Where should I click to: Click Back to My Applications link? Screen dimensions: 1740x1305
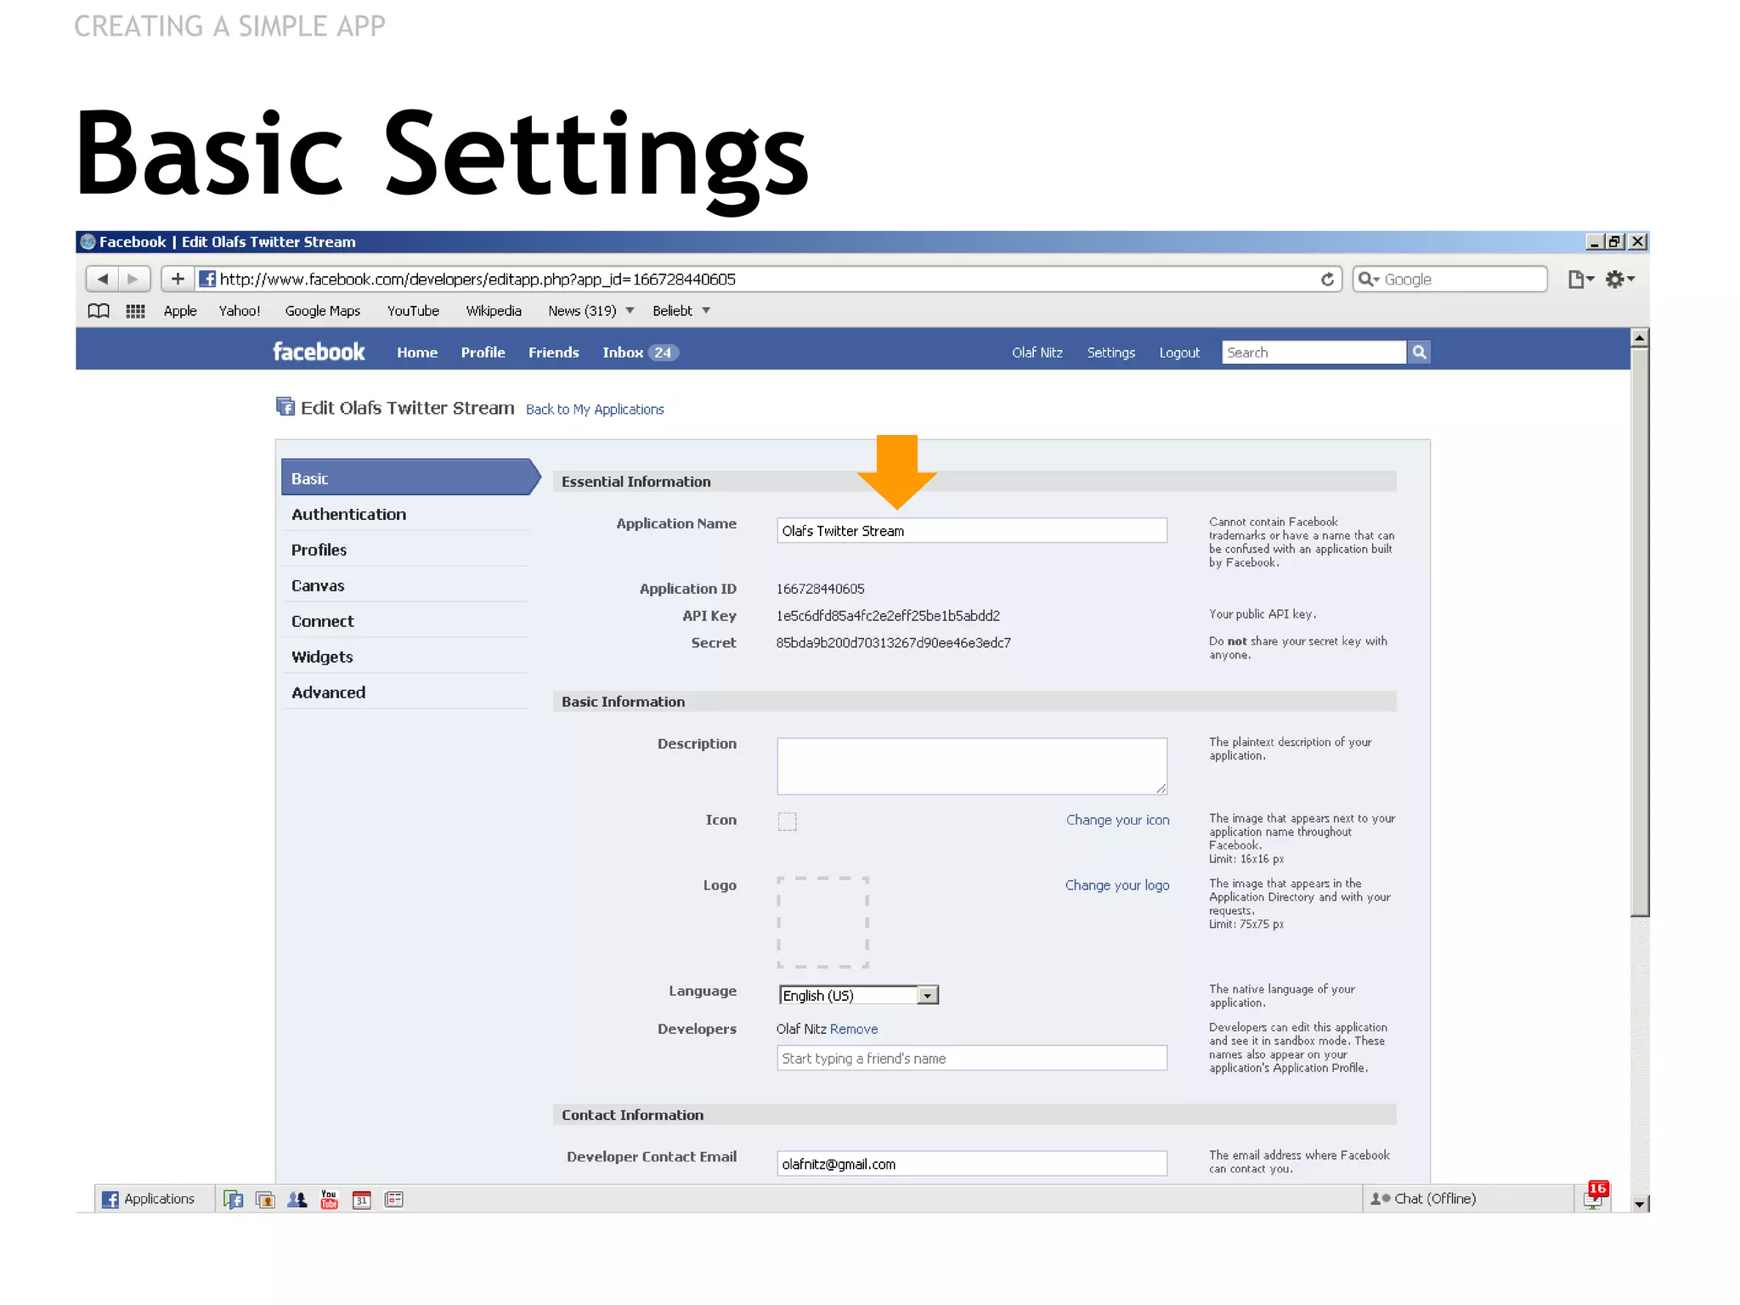point(595,410)
